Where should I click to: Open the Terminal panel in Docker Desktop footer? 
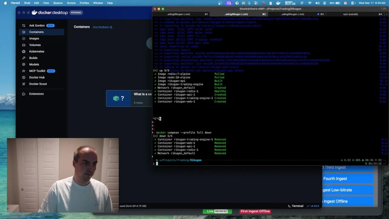[x=296, y=206]
